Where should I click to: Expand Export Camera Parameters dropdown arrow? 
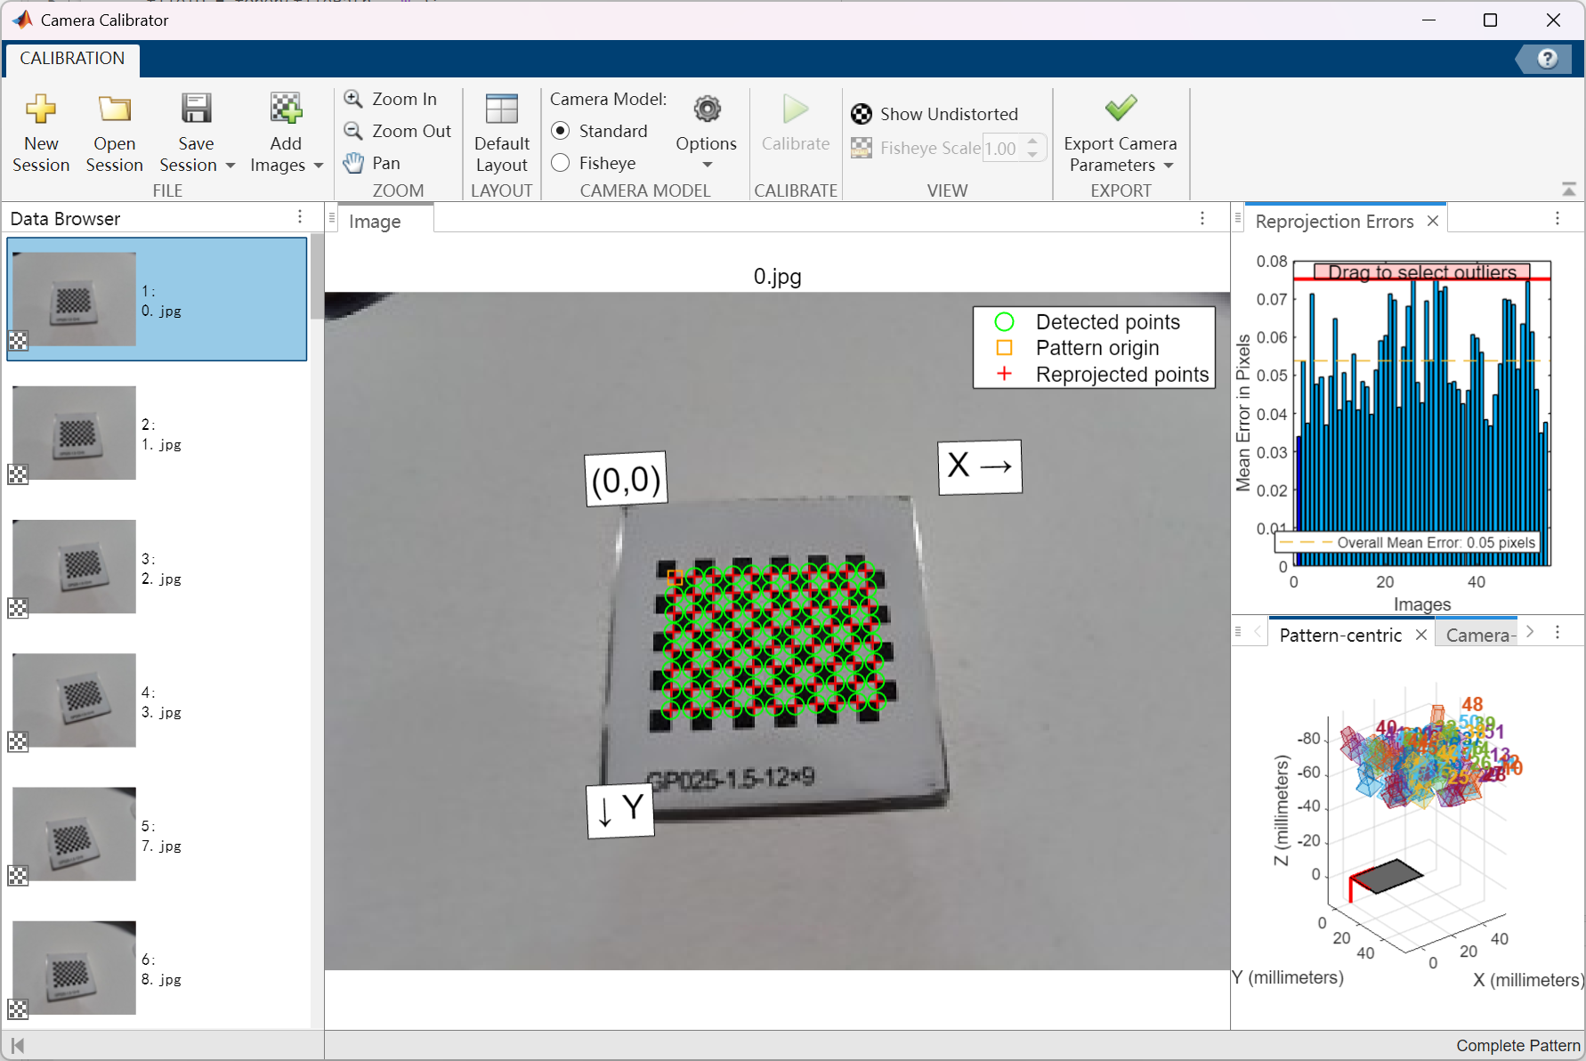(1169, 166)
